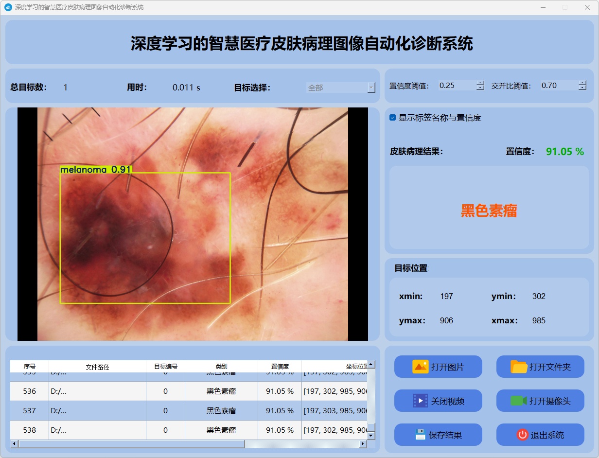Toggle the show label name and confidence checkbox
This screenshot has width=599, height=458.
393,118
